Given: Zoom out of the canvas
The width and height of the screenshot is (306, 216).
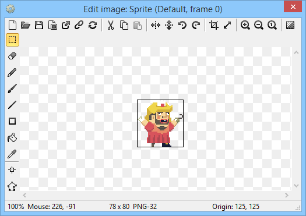Looking at the screenshot, I should click(x=259, y=25).
